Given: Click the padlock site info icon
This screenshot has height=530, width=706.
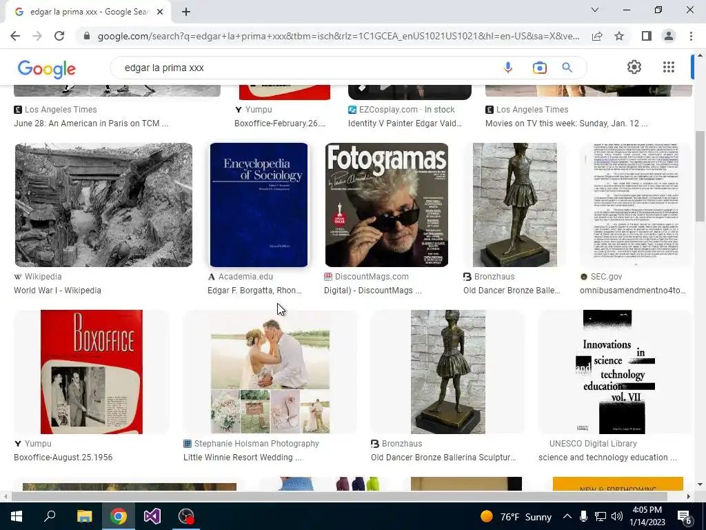Looking at the screenshot, I should point(87,36).
